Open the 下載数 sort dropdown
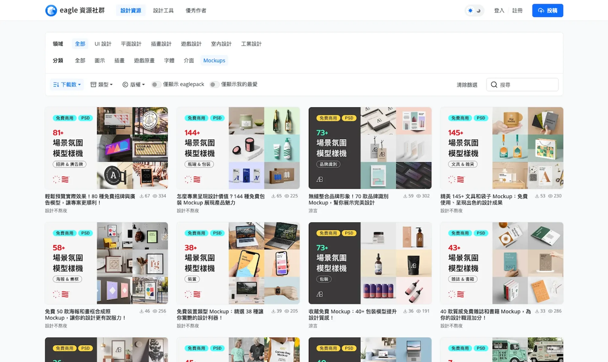 (67, 84)
